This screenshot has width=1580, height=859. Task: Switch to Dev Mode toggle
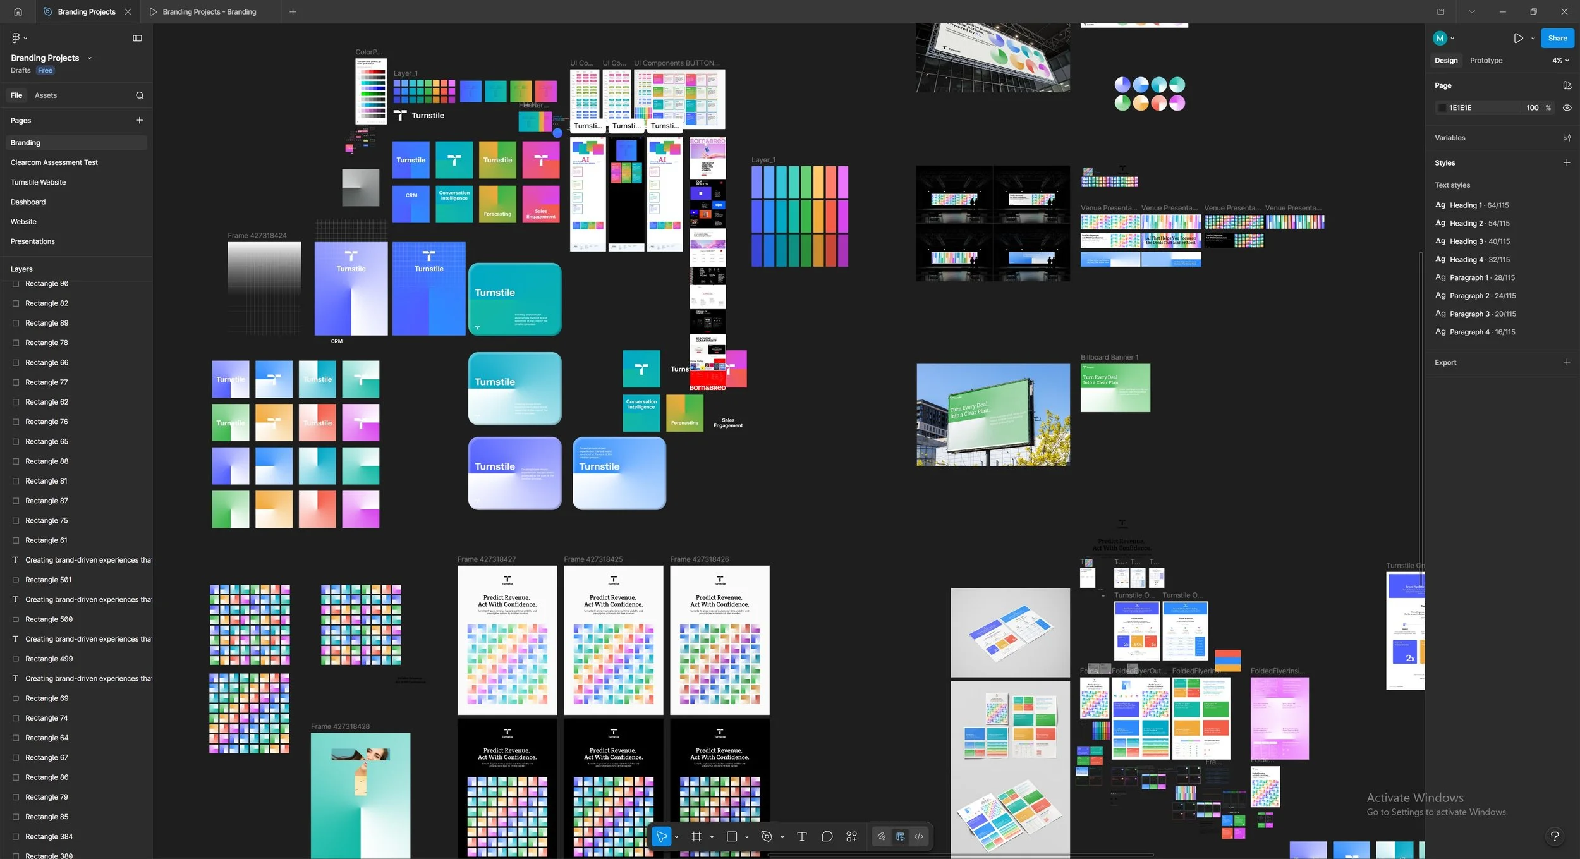tap(919, 836)
